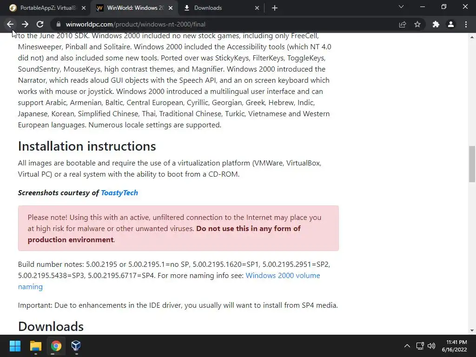The image size is (476, 357).
Task: Open volume tray icon
Action: [431, 346]
